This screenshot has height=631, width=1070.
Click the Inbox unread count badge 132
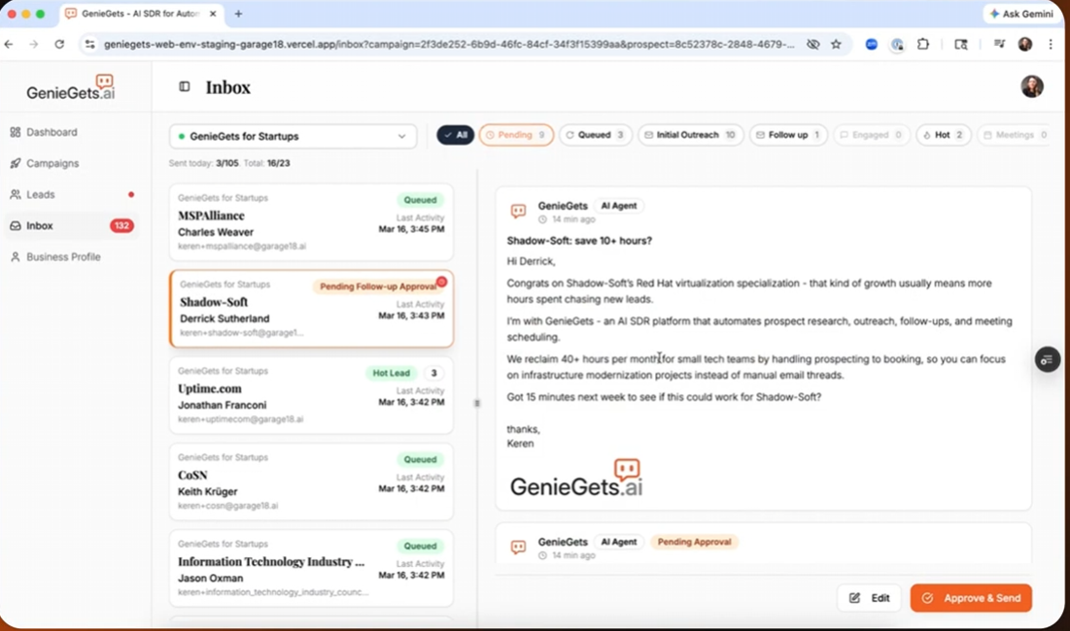(121, 225)
